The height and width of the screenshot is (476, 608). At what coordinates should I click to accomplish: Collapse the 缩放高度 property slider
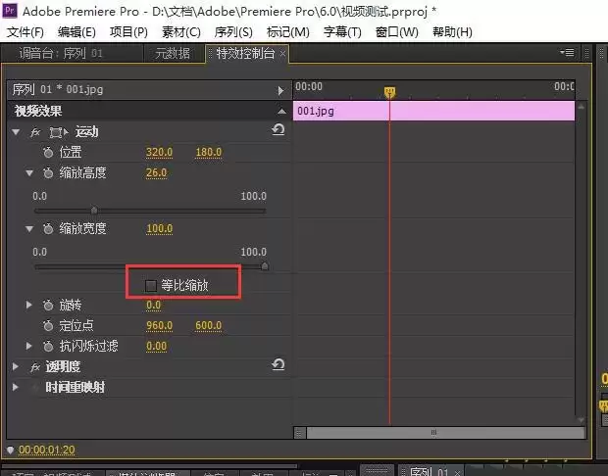[29, 173]
